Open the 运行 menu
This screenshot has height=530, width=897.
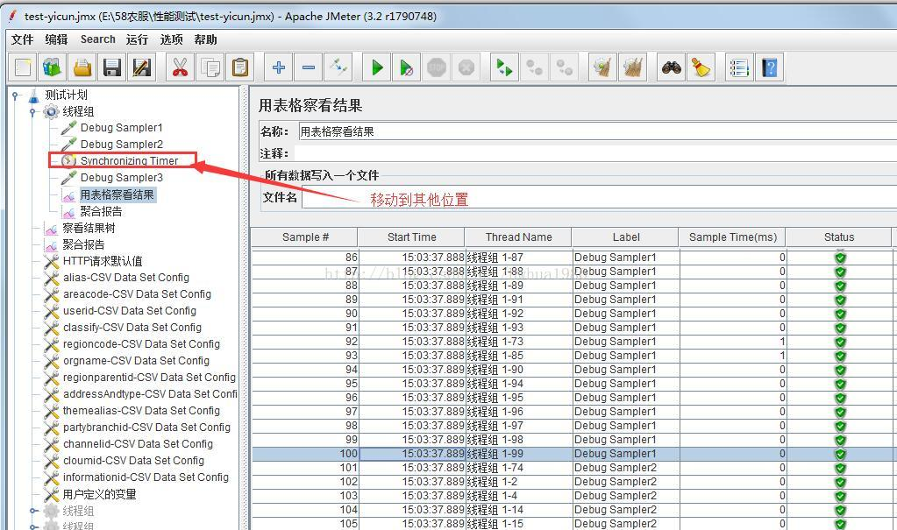137,39
